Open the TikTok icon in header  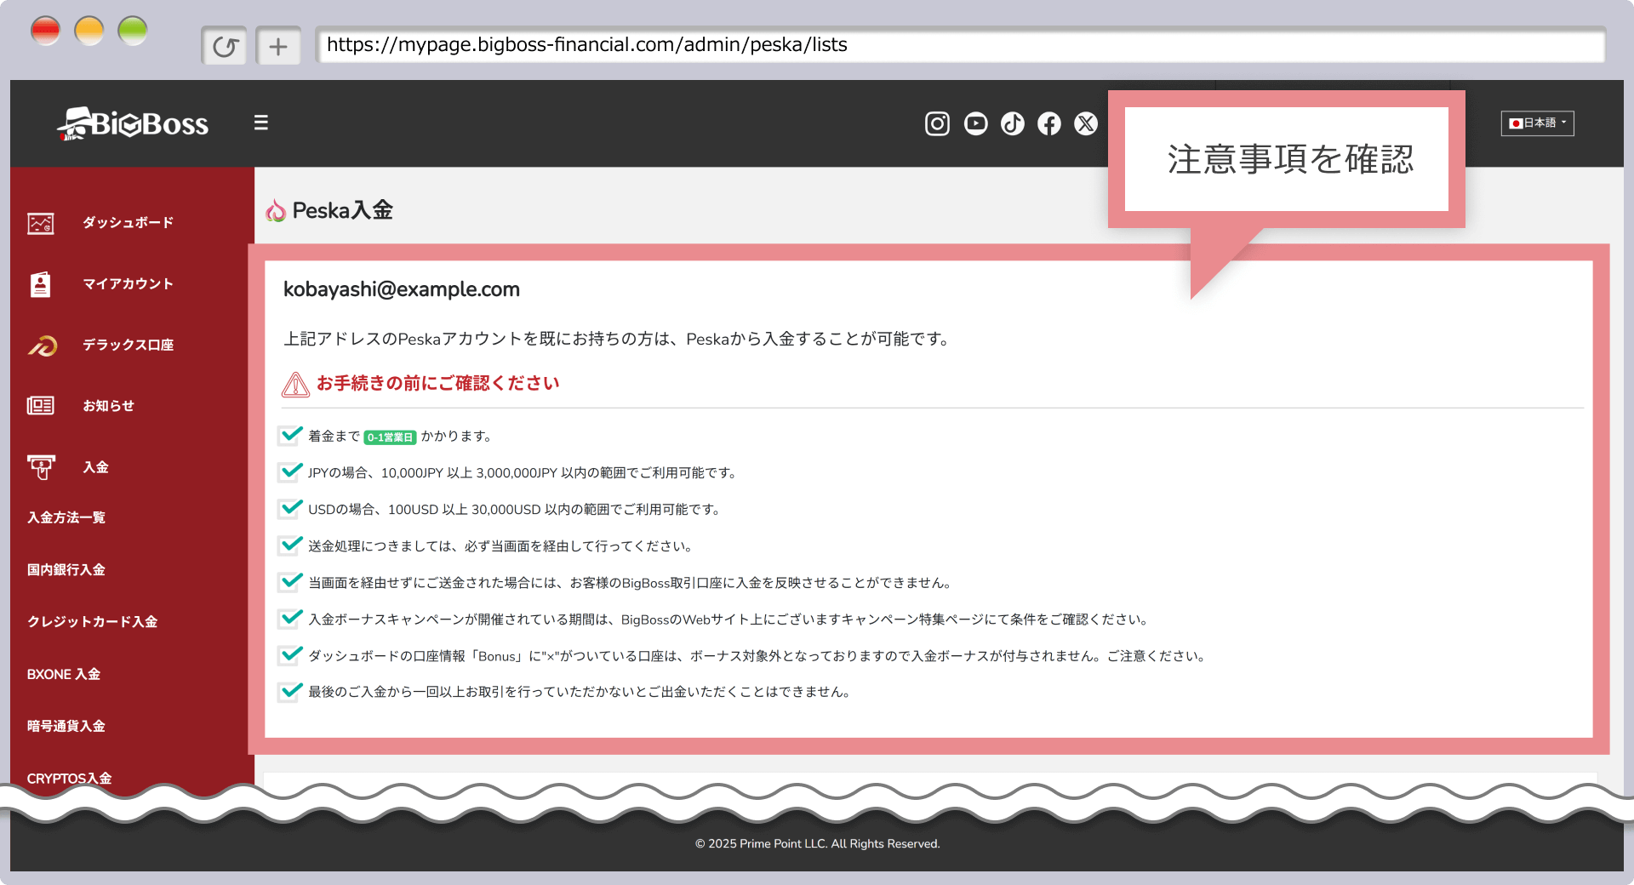click(1013, 124)
